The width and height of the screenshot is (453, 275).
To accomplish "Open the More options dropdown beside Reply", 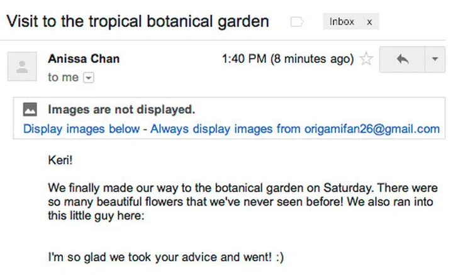I will [x=435, y=59].
